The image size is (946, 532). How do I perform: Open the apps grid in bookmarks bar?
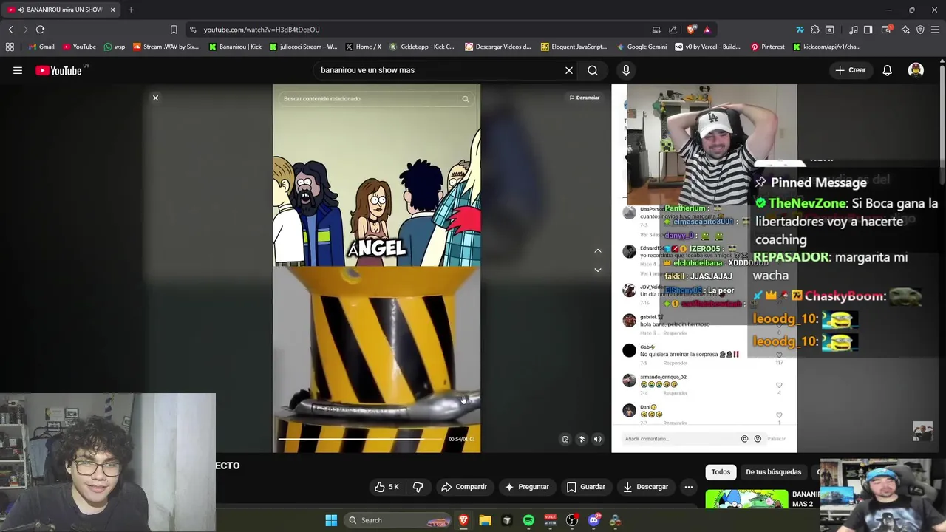pos(10,47)
